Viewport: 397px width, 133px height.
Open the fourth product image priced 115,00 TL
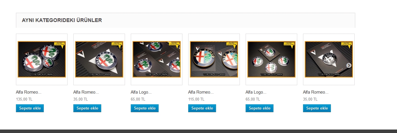pos(214,59)
